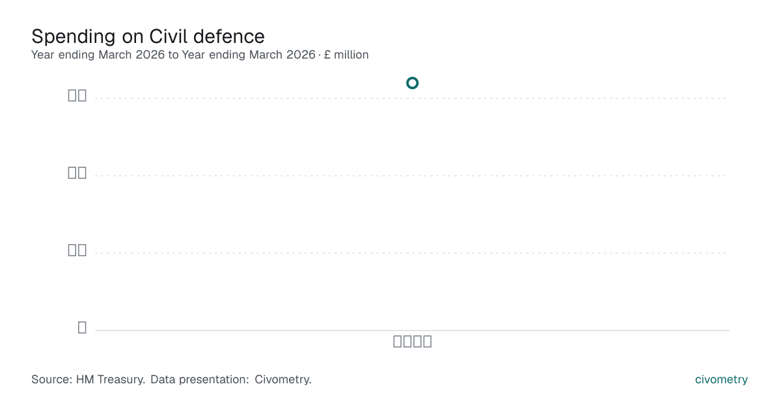The width and height of the screenshot is (781, 410).
Task: Click the HM Treasury name in footer
Action: coord(111,379)
